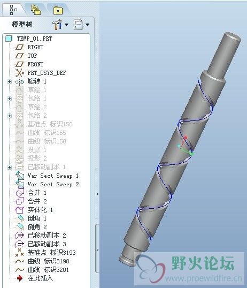Click the panel divider collapse handle

[x=97, y=194]
